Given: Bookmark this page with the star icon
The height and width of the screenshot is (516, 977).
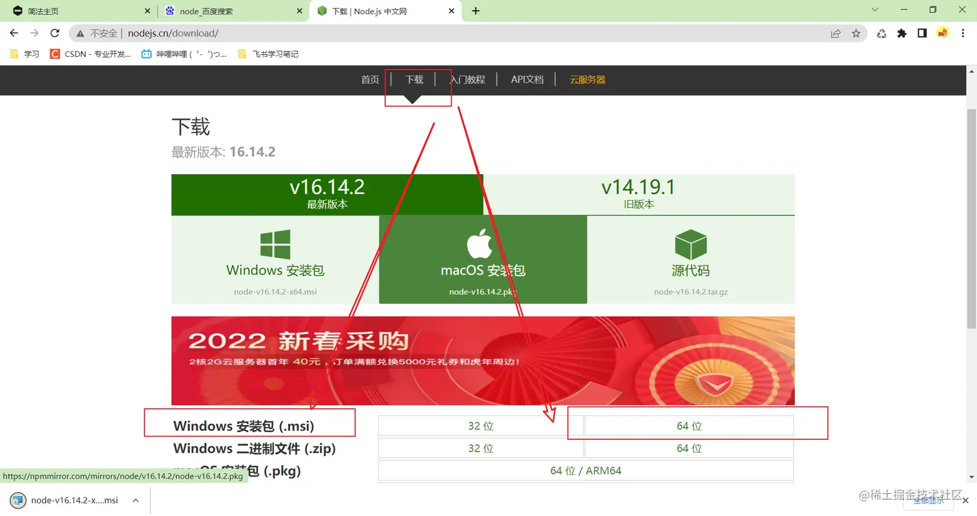Looking at the screenshot, I should [856, 34].
